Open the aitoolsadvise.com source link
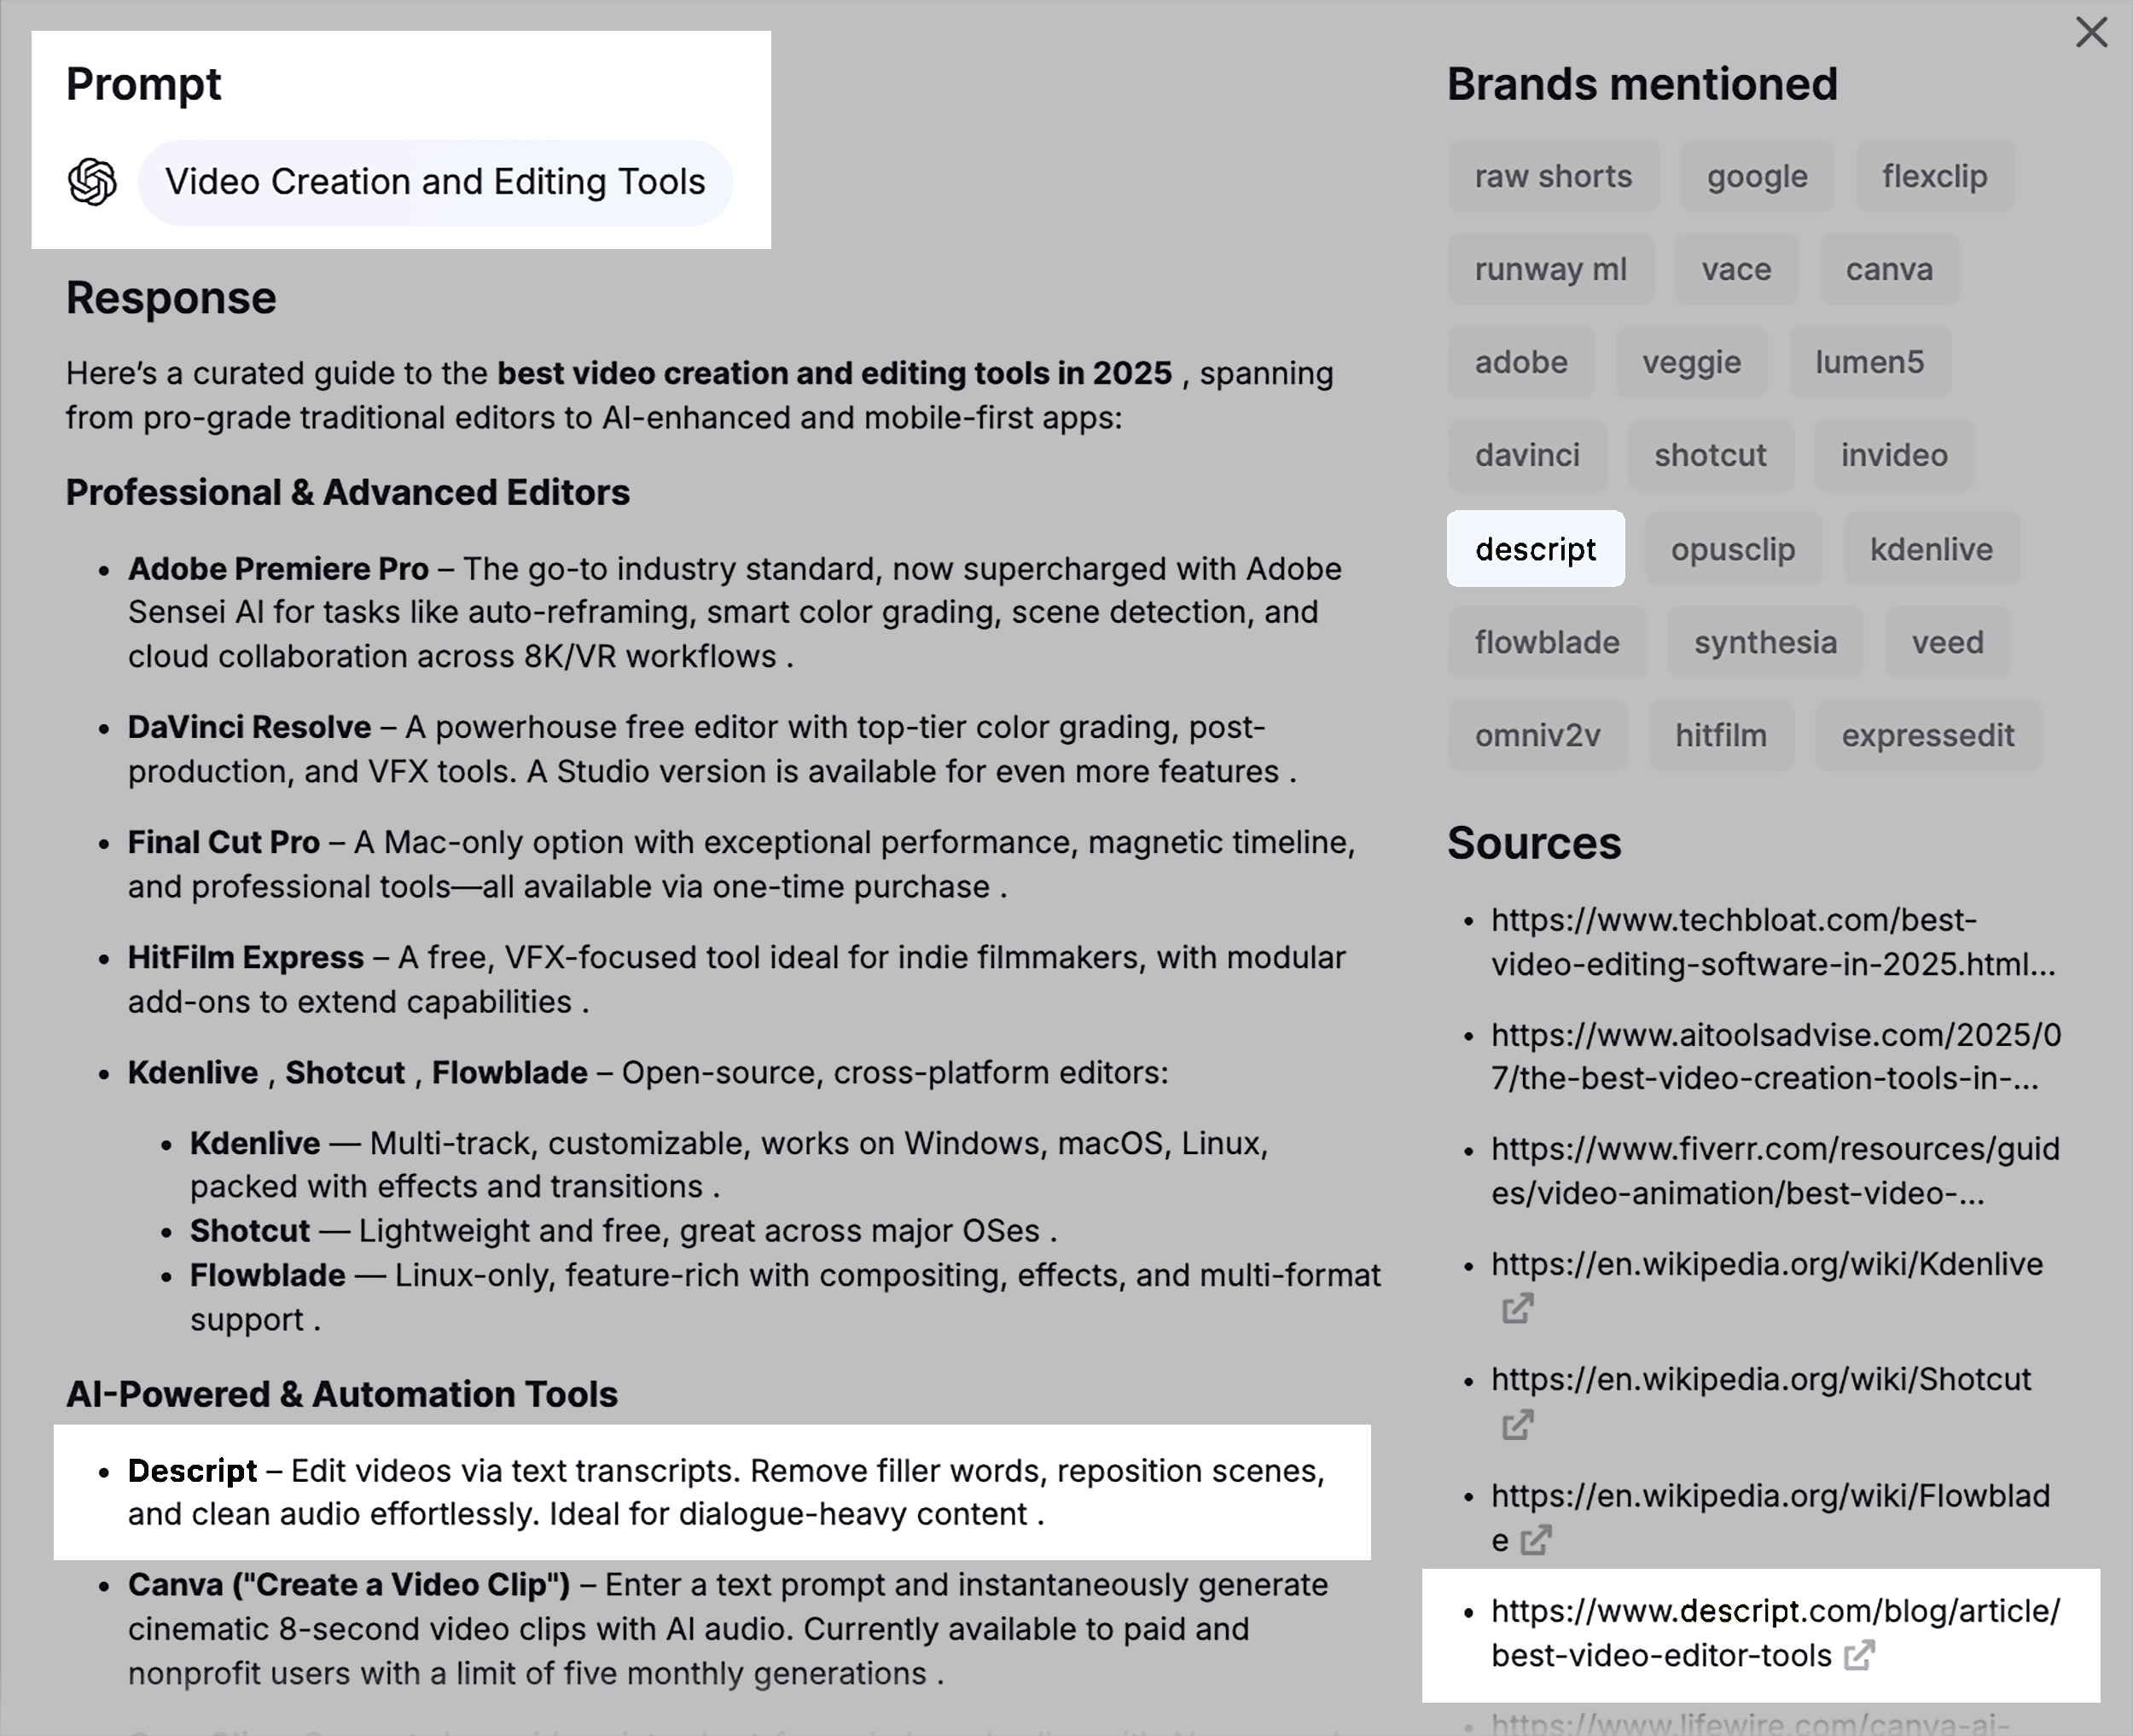 (x=1775, y=1057)
